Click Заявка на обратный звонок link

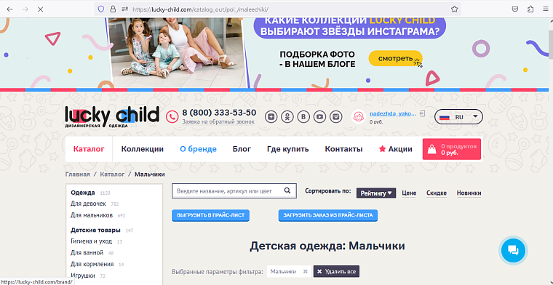pos(218,122)
